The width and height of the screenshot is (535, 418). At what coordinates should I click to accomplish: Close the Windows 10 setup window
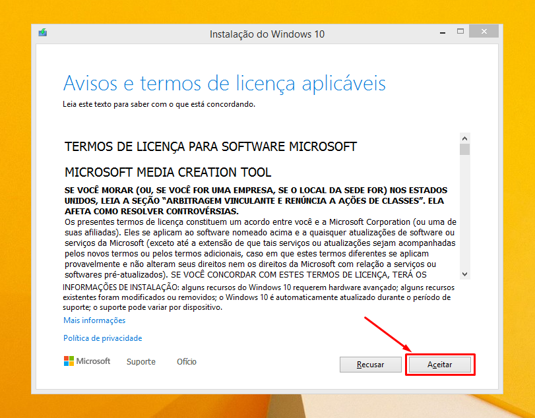click(486, 32)
